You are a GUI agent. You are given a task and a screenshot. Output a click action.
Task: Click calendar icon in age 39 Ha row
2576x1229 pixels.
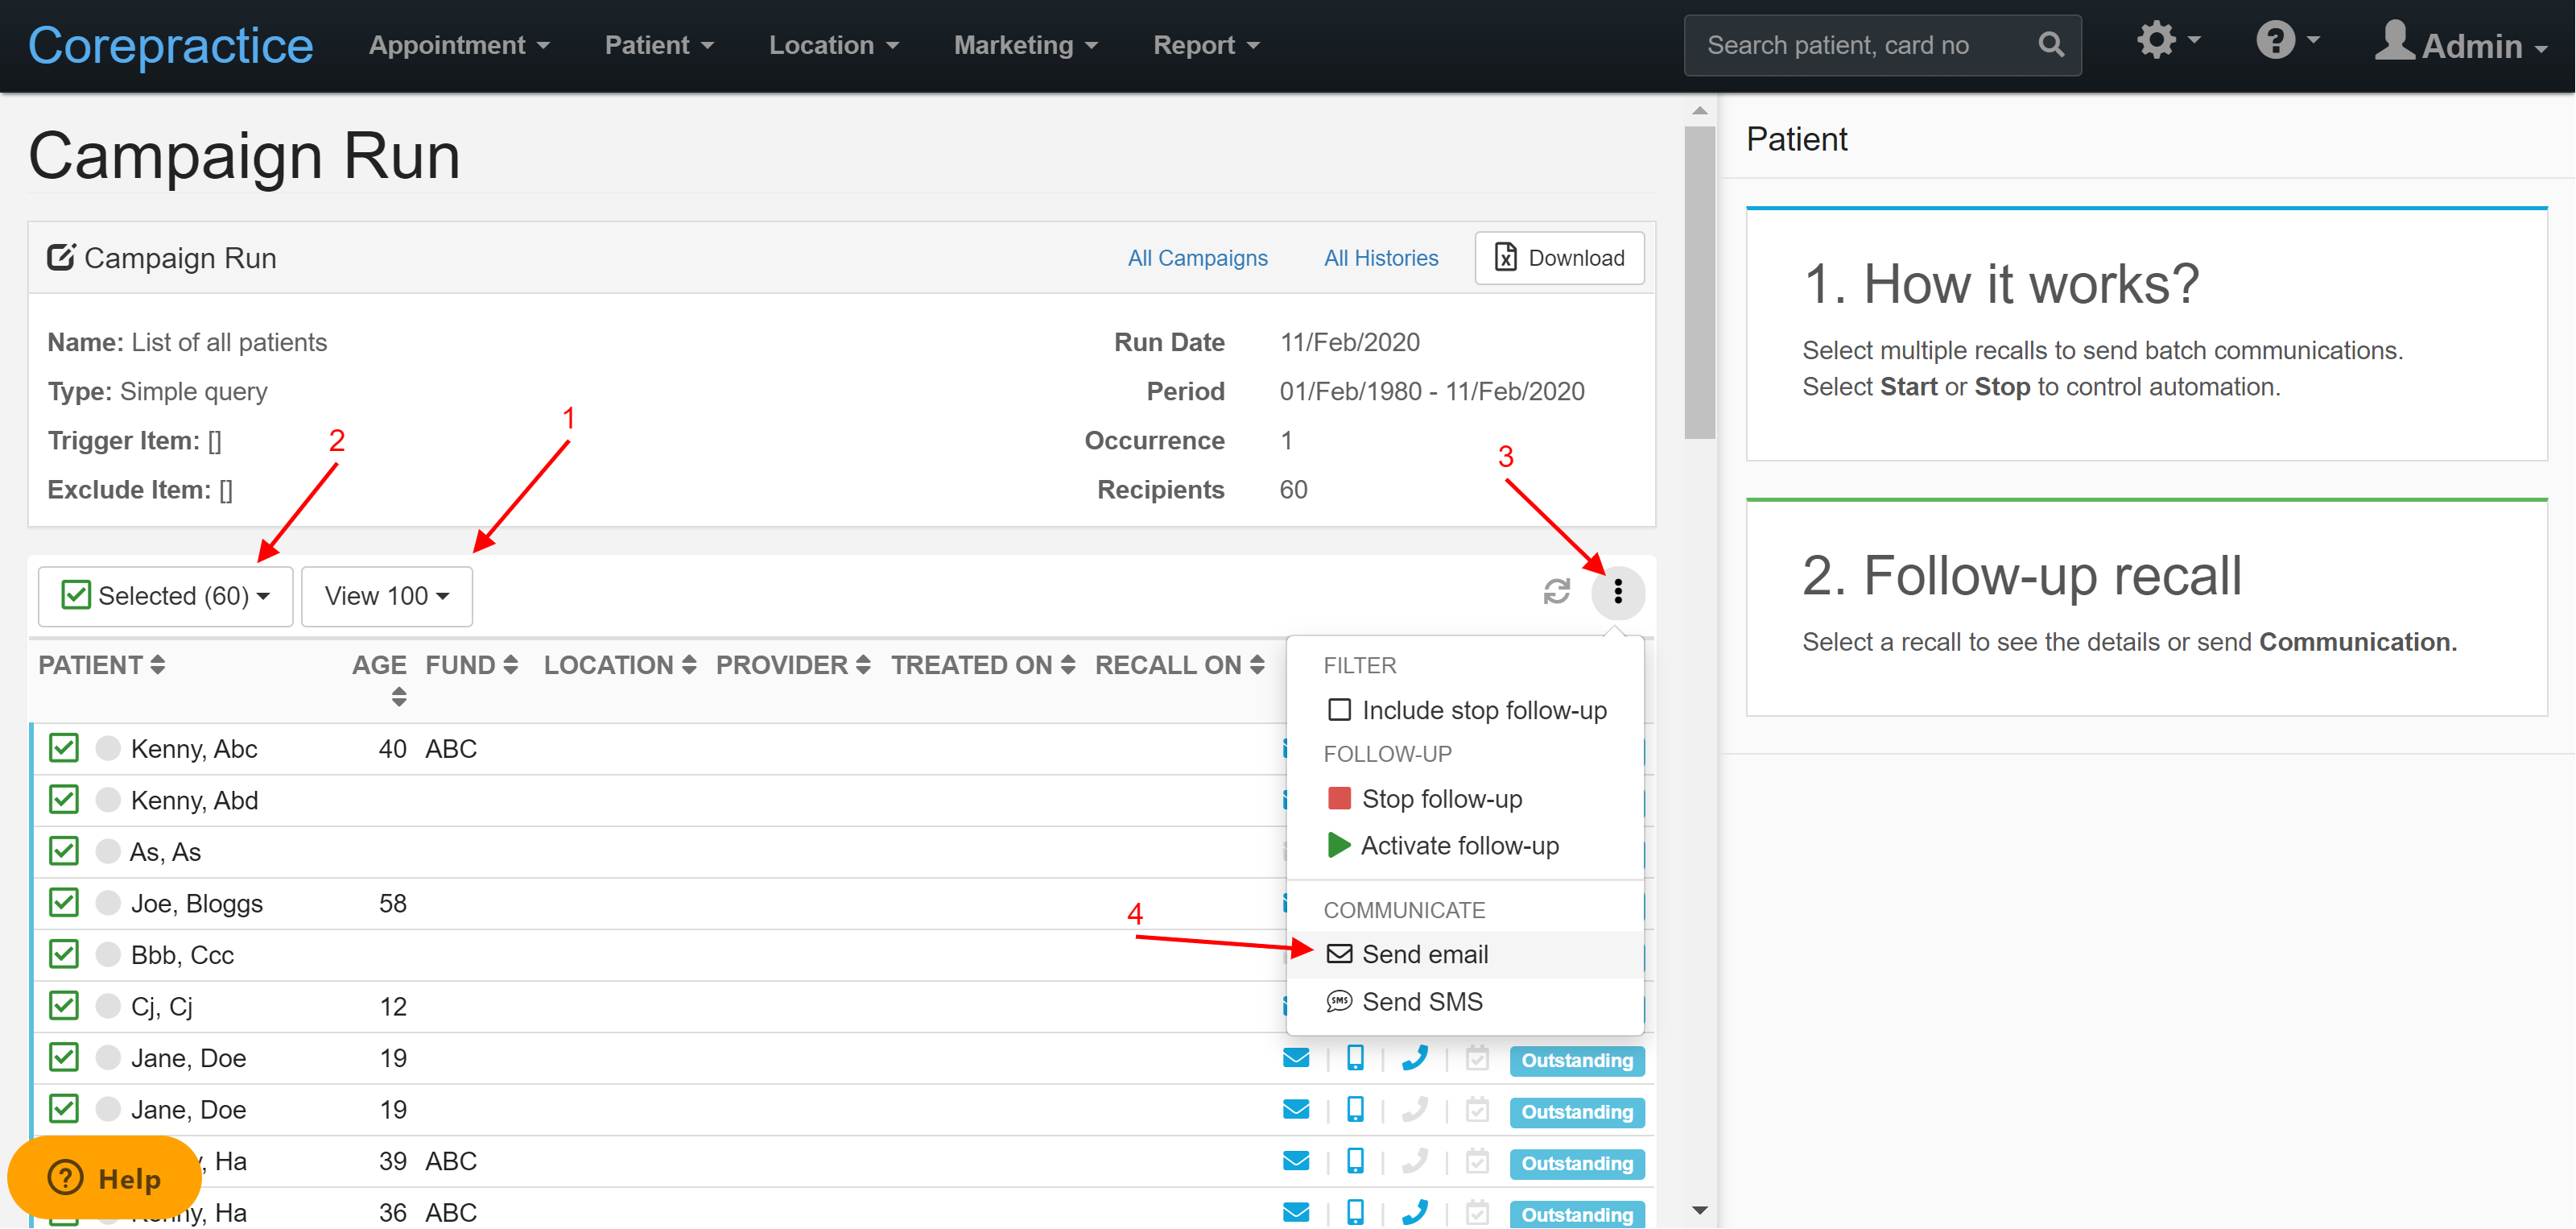1477,1161
